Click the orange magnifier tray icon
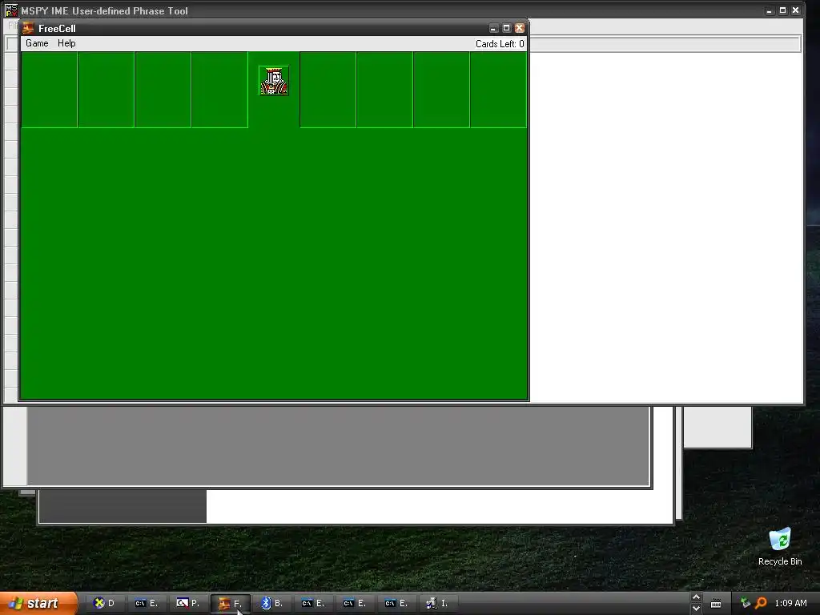The height and width of the screenshot is (615, 820). pyautogui.click(x=761, y=603)
